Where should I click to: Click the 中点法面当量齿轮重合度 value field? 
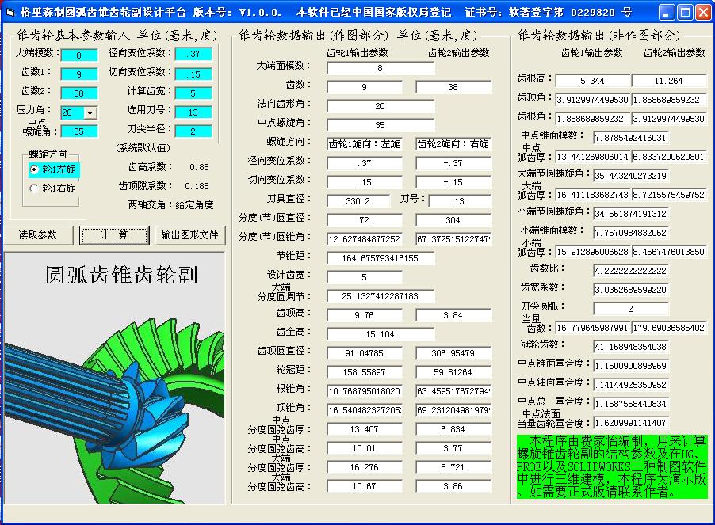(x=631, y=423)
